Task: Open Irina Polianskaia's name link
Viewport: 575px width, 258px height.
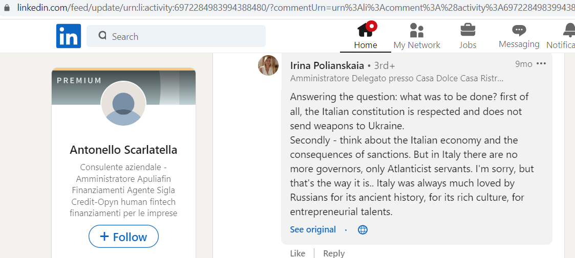Action: (327, 65)
